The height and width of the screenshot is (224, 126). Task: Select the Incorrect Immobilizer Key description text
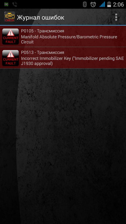[x=72, y=61]
